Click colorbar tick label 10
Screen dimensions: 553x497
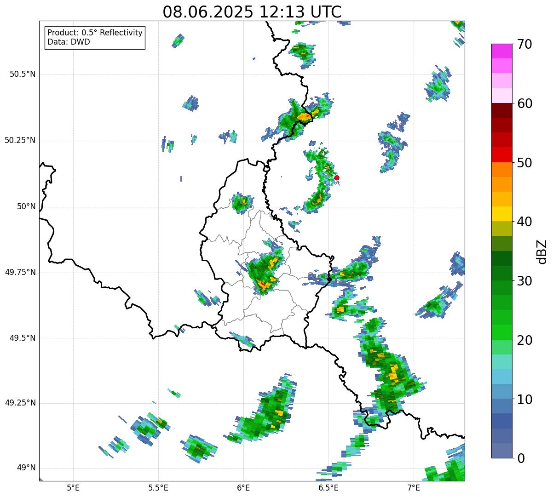524,399
